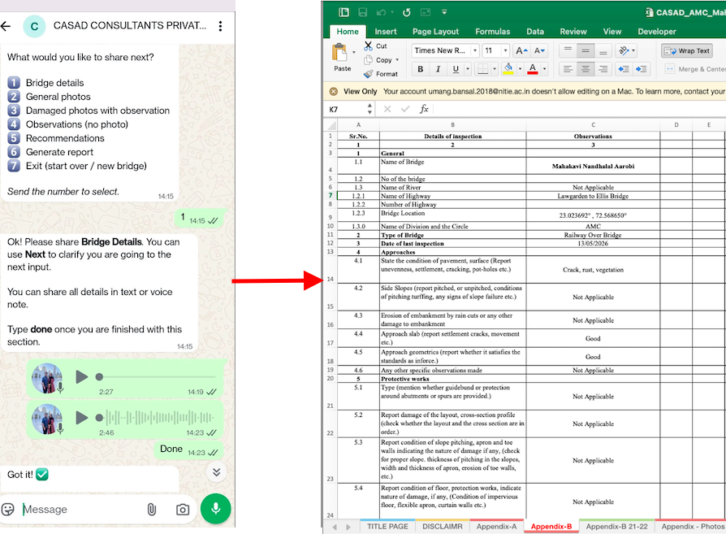Click the red font color swatch
Image resolution: width=726 pixels, height=534 pixels.
coord(533,69)
